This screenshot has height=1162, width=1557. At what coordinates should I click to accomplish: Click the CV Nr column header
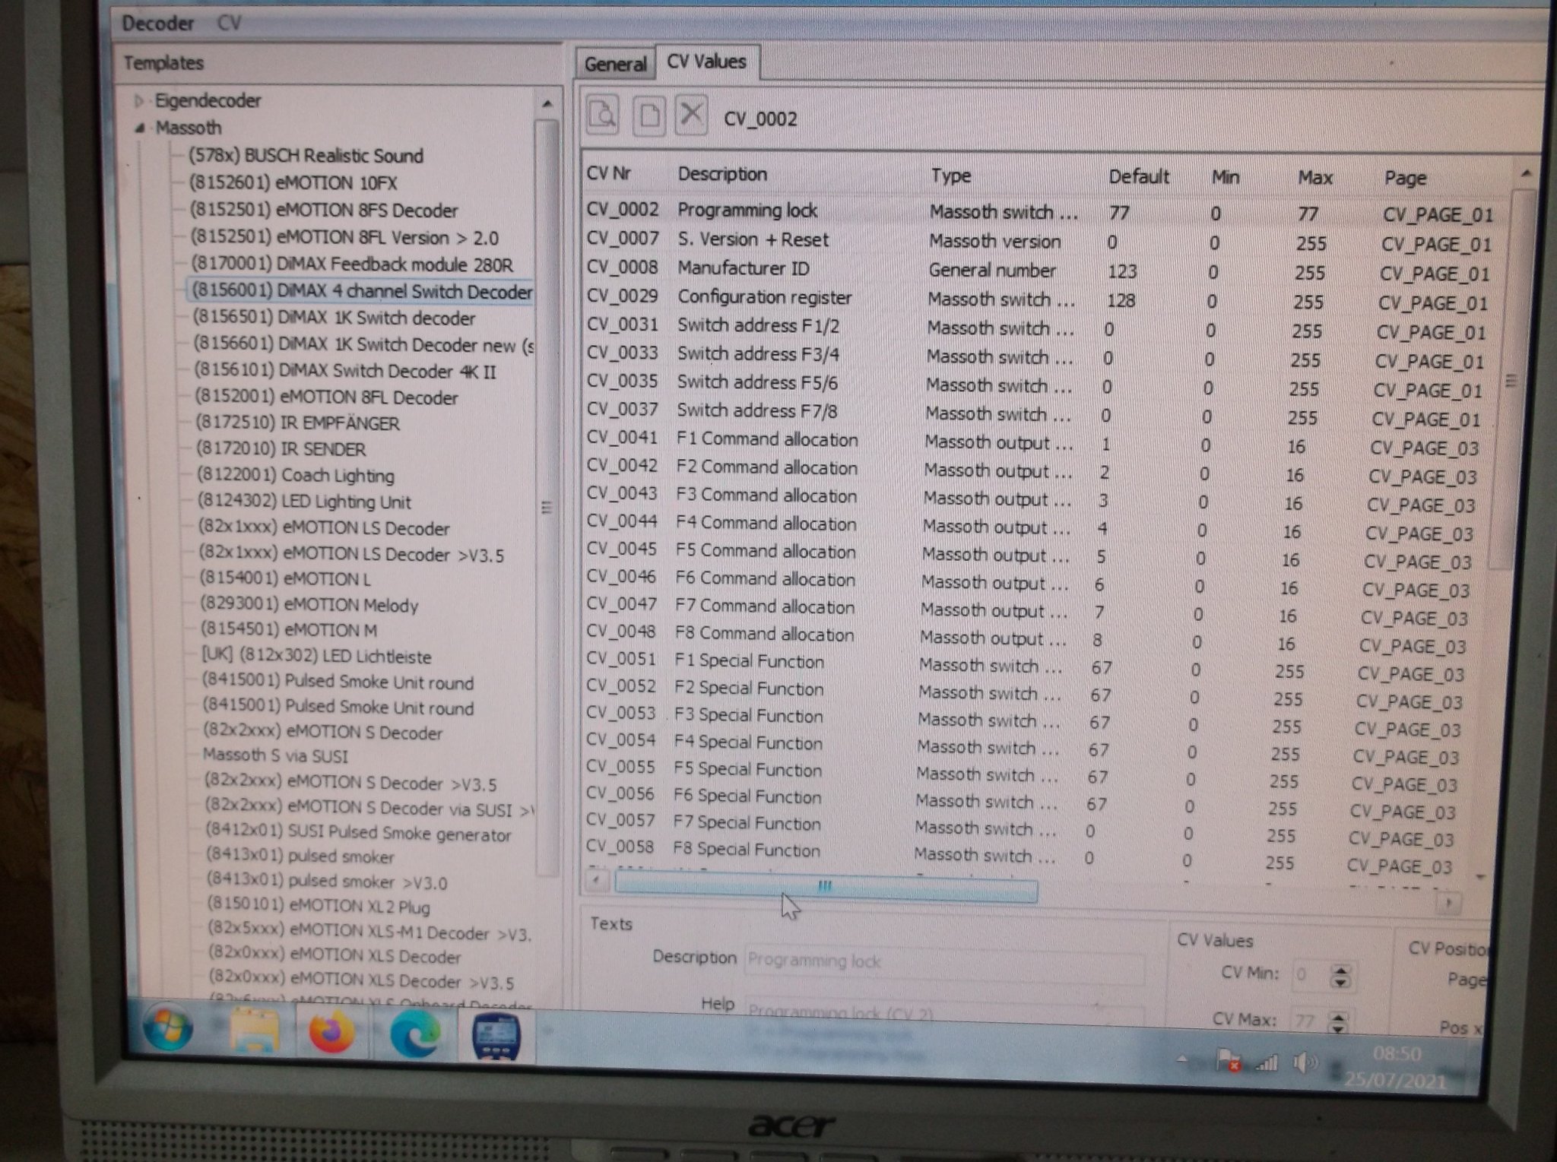tap(609, 173)
